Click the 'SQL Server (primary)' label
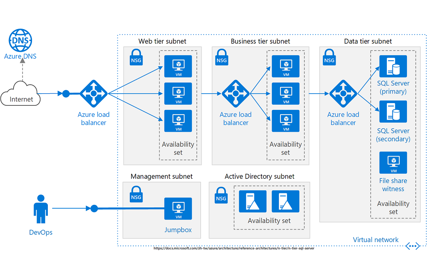427x278 pixels. [x=393, y=87]
